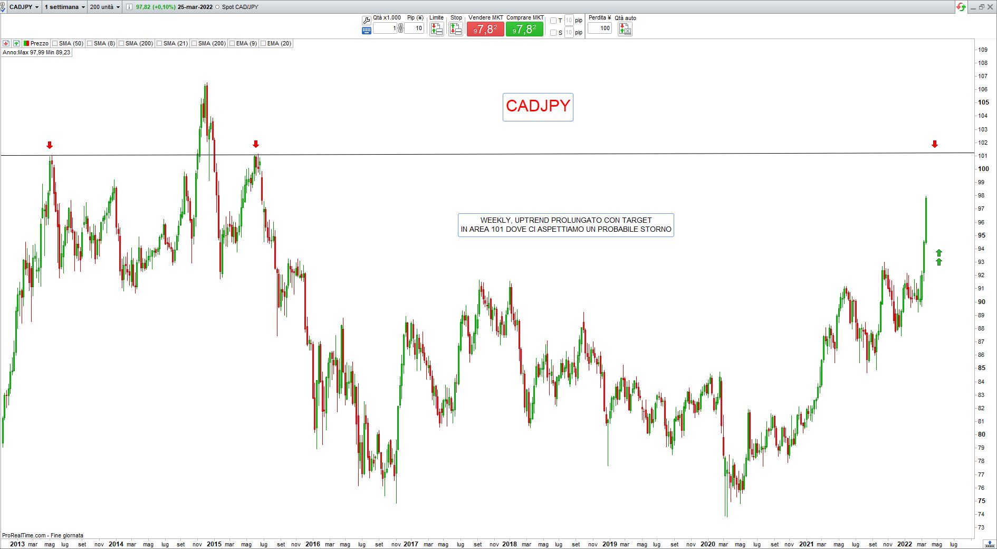This screenshot has height=549, width=997.
Task: Click the red-green Prezzo color icon
Action: [x=26, y=43]
